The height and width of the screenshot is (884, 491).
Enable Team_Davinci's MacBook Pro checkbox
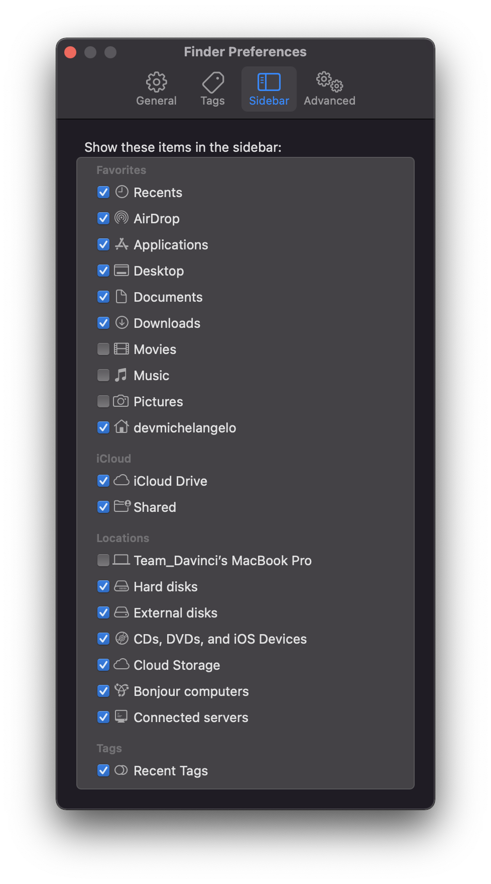[103, 560]
